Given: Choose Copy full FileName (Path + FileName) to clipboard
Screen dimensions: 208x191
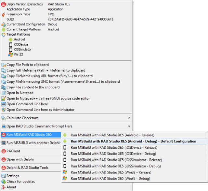Looking at the screenshot, I should (x=66, y=70).
